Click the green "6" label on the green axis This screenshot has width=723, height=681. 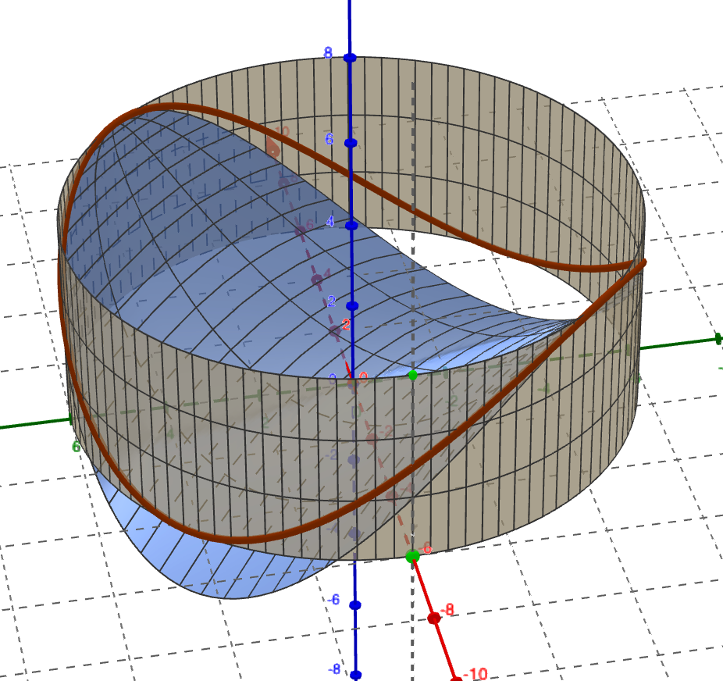pyautogui.click(x=76, y=446)
